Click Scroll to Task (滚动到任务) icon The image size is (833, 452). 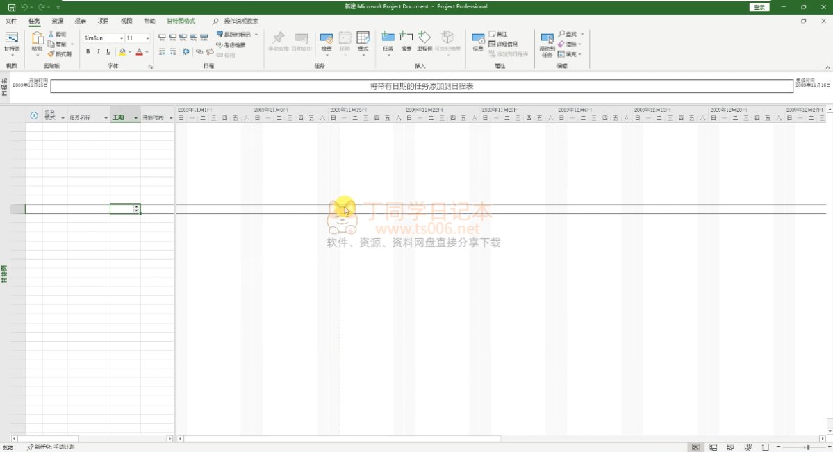click(x=547, y=39)
